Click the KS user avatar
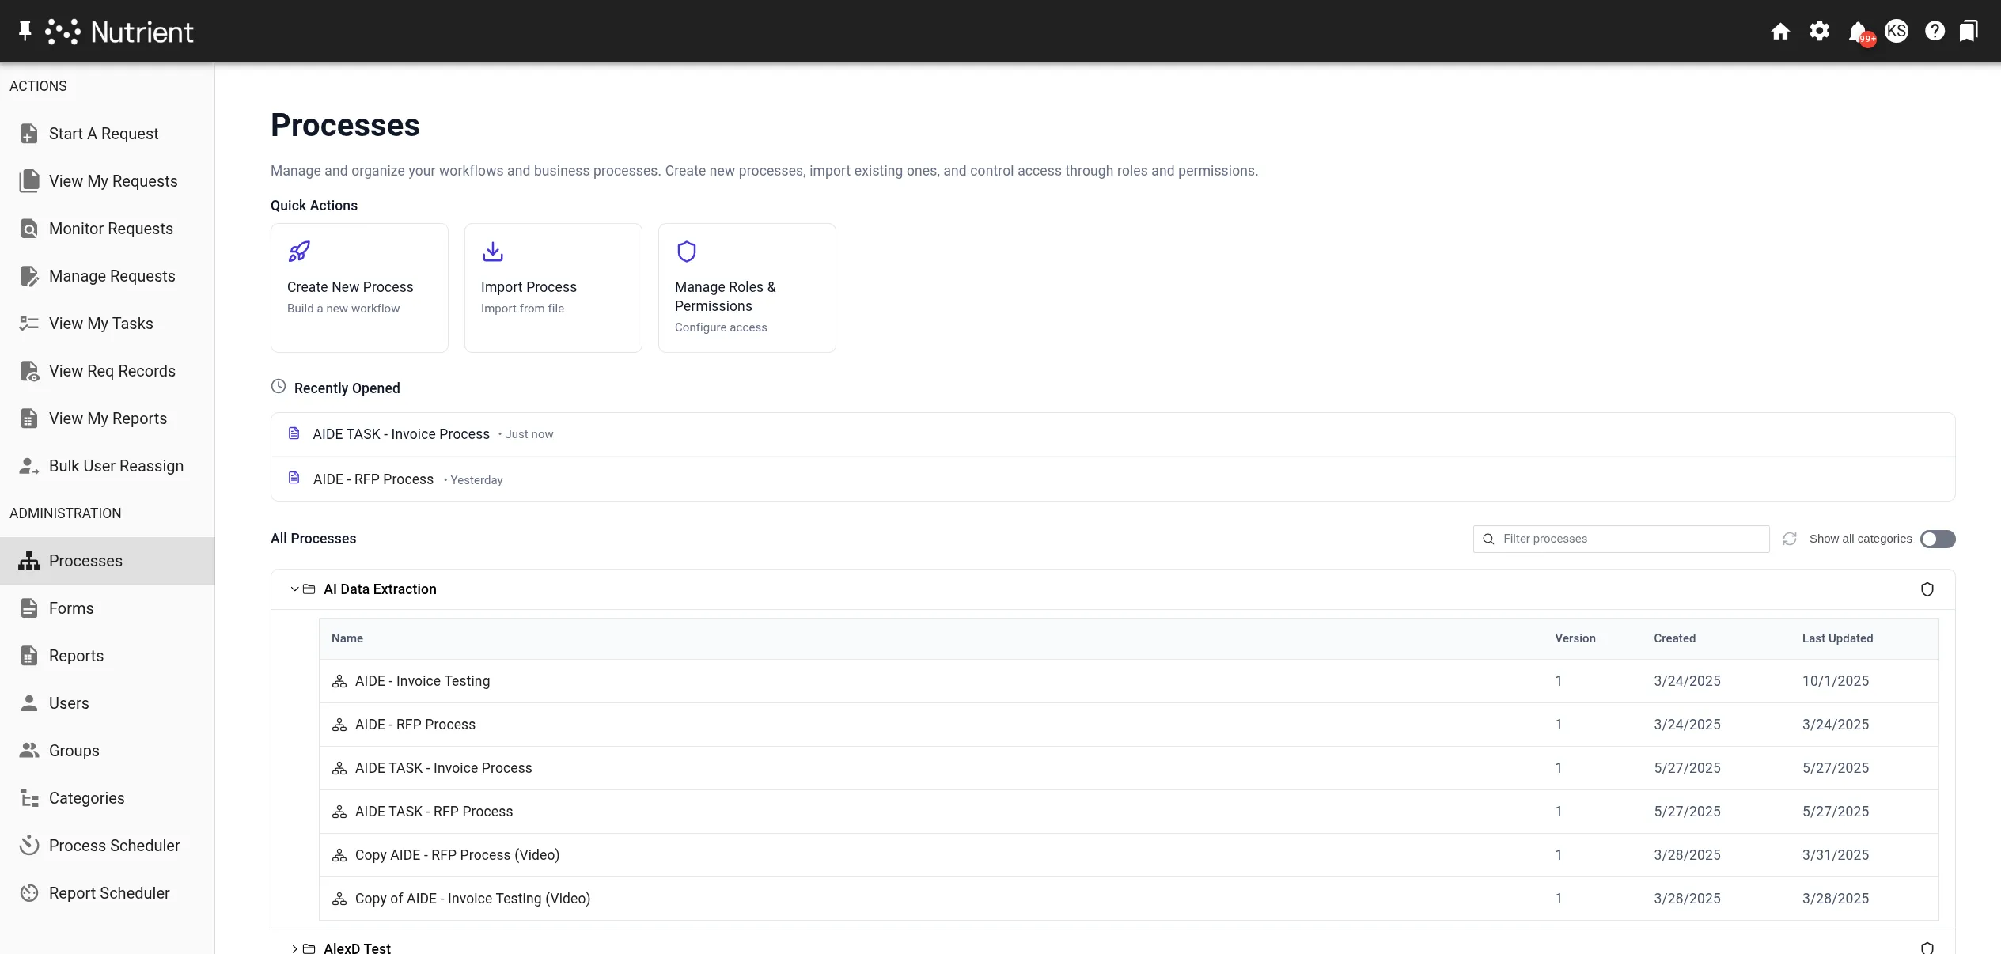This screenshot has height=954, width=2001. (1897, 31)
